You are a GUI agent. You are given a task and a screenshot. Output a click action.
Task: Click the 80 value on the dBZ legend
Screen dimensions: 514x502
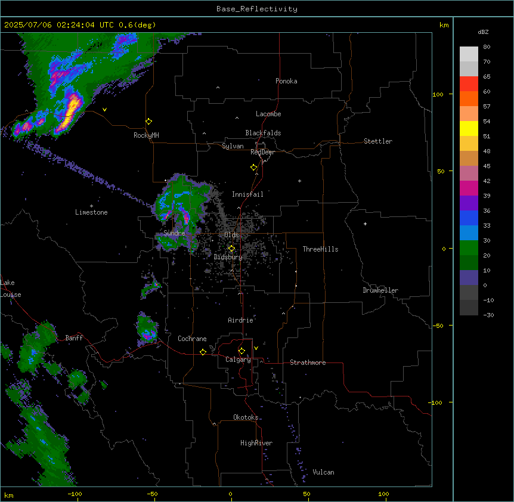click(487, 47)
